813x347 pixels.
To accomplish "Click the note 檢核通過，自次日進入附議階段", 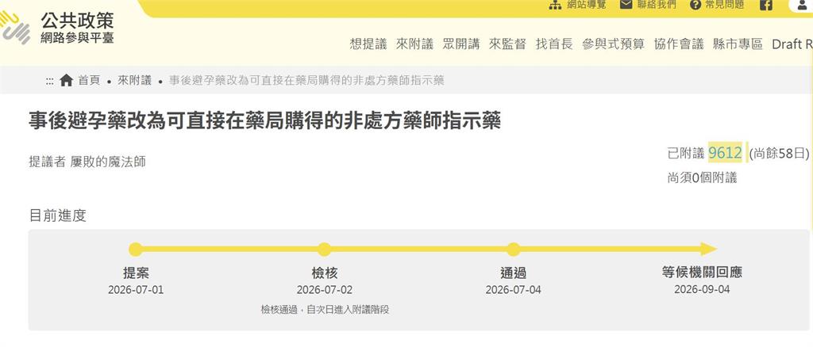I will pos(325,310).
